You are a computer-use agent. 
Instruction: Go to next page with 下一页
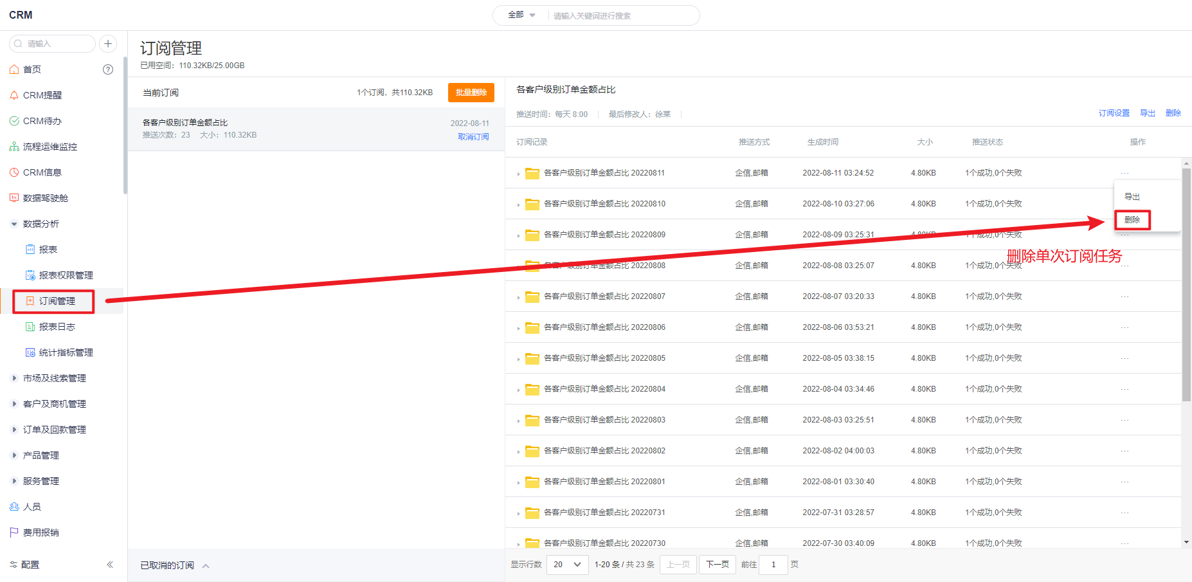tap(718, 565)
